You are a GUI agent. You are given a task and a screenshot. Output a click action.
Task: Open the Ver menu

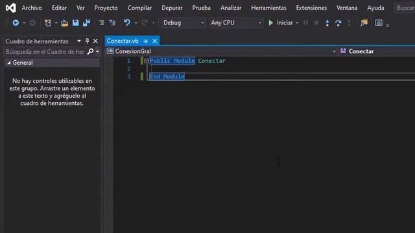pyautogui.click(x=80, y=8)
